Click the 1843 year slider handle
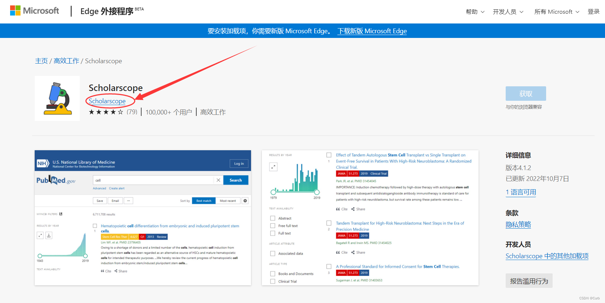 40,256
